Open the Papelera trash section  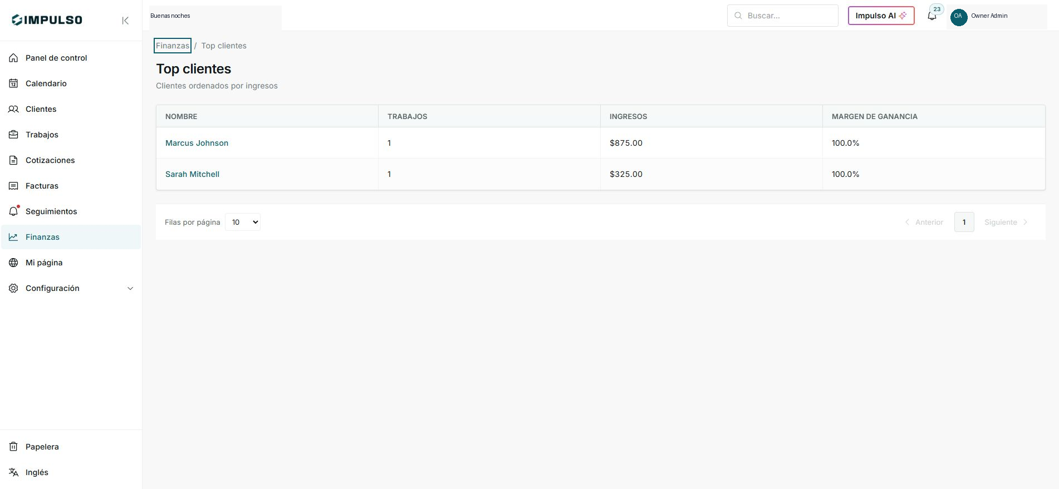pos(71,447)
